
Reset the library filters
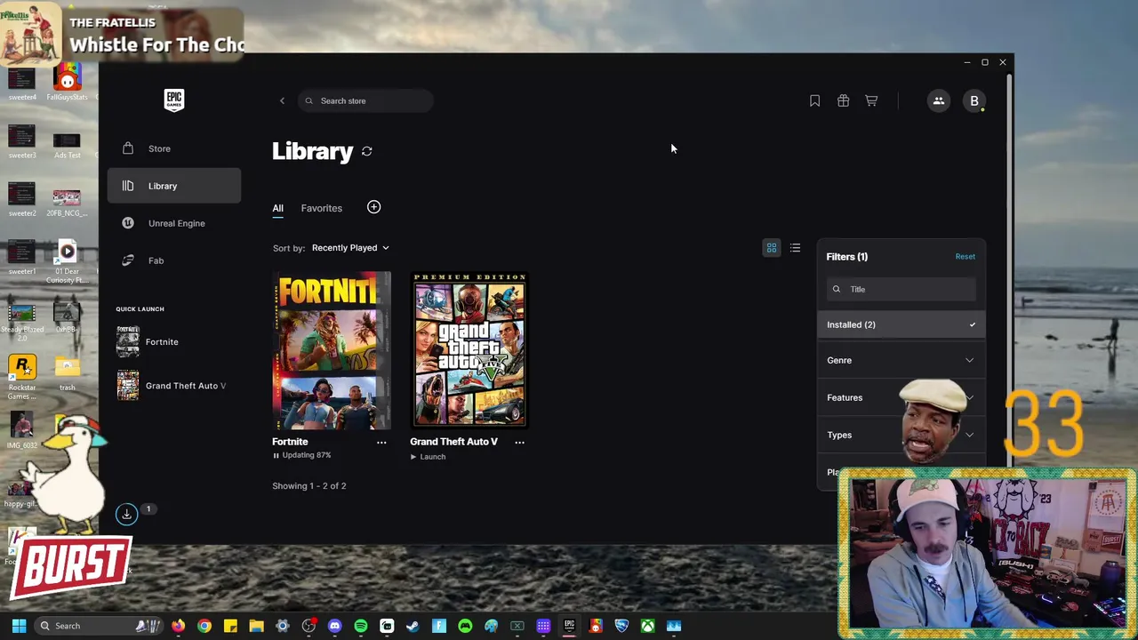pos(965,257)
